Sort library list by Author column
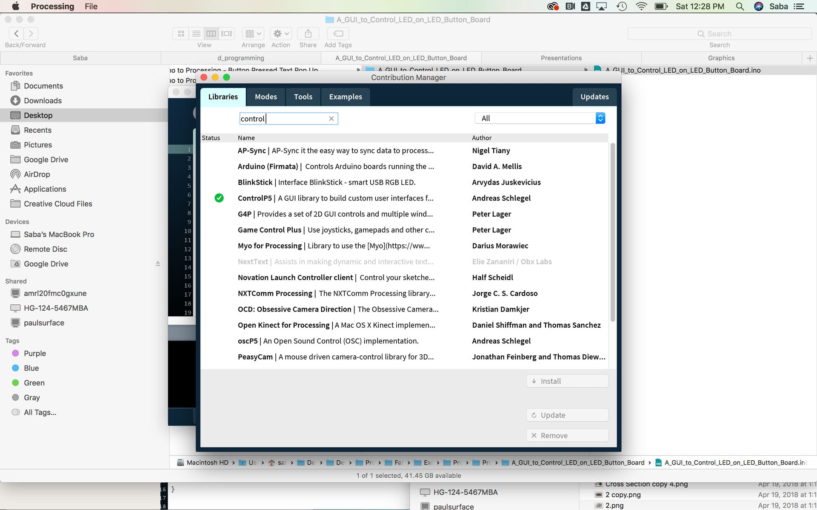Image resolution: width=817 pixels, height=510 pixels. click(481, 138)
